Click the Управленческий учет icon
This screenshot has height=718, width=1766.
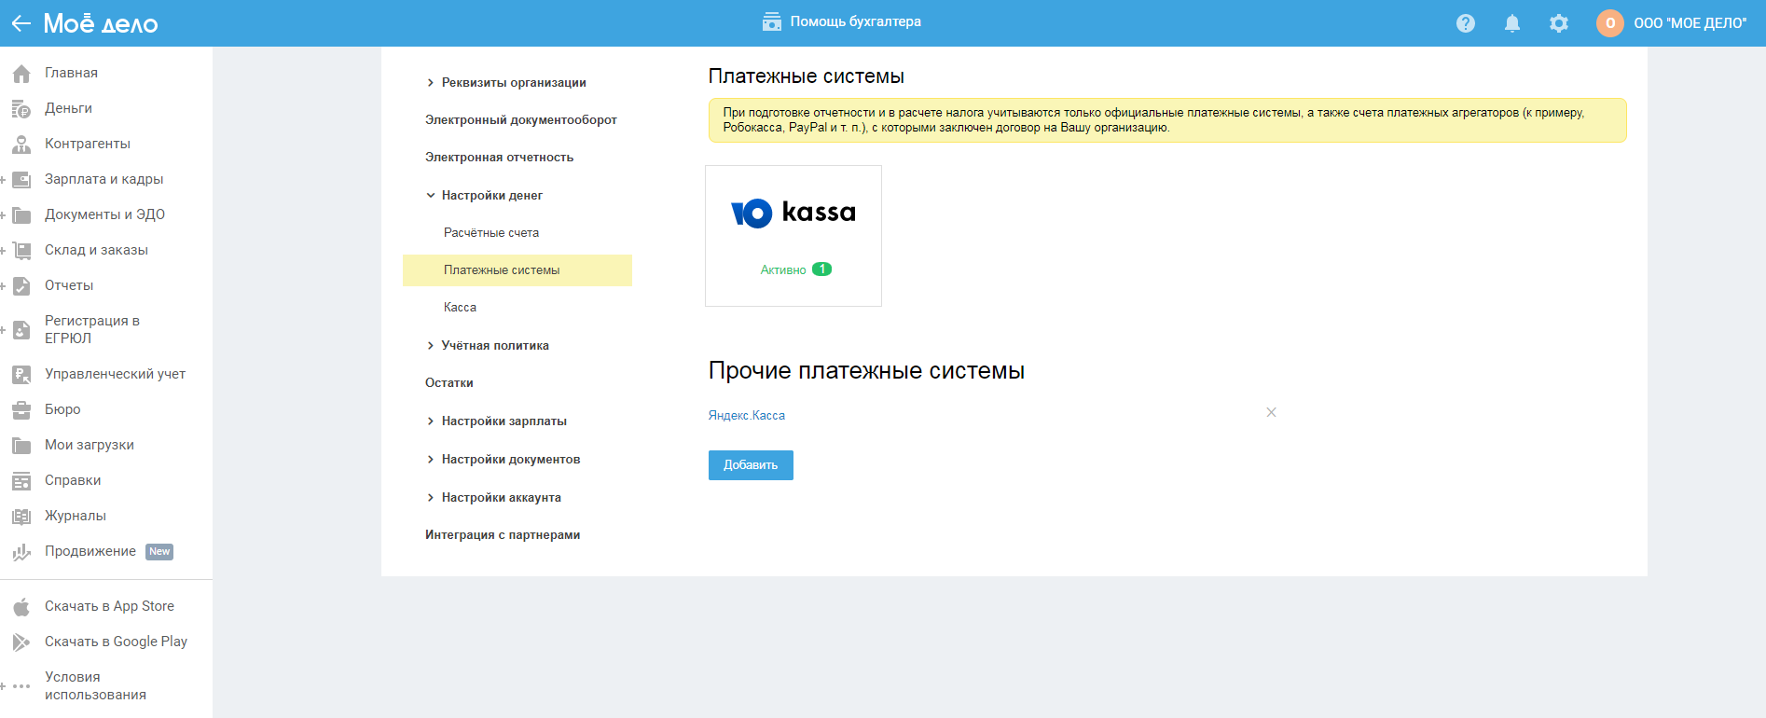pos(21,375)
